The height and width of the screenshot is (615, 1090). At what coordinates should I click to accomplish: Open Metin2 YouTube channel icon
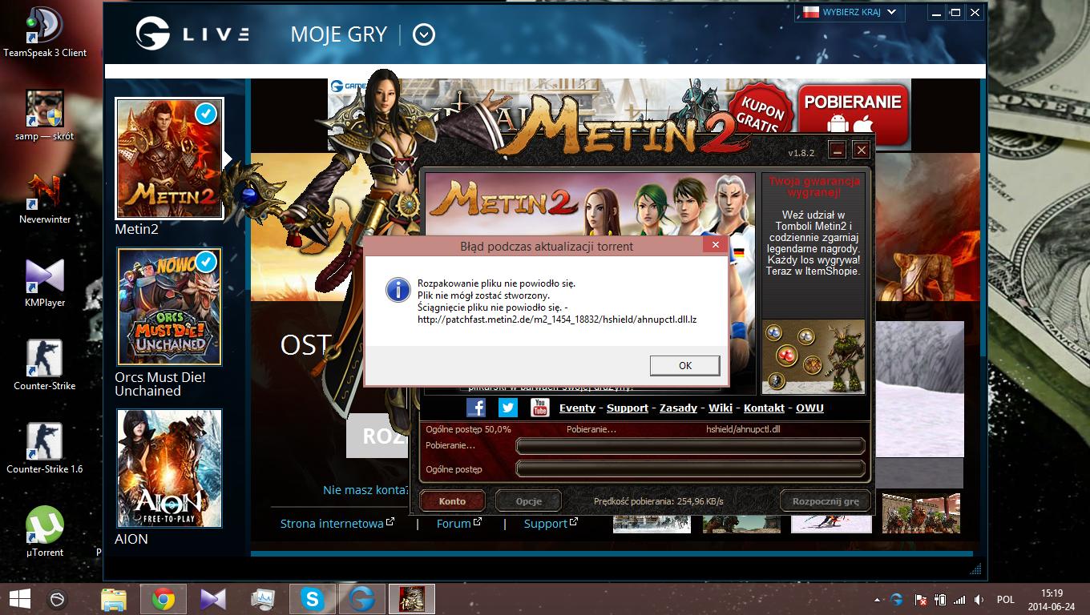539,408
